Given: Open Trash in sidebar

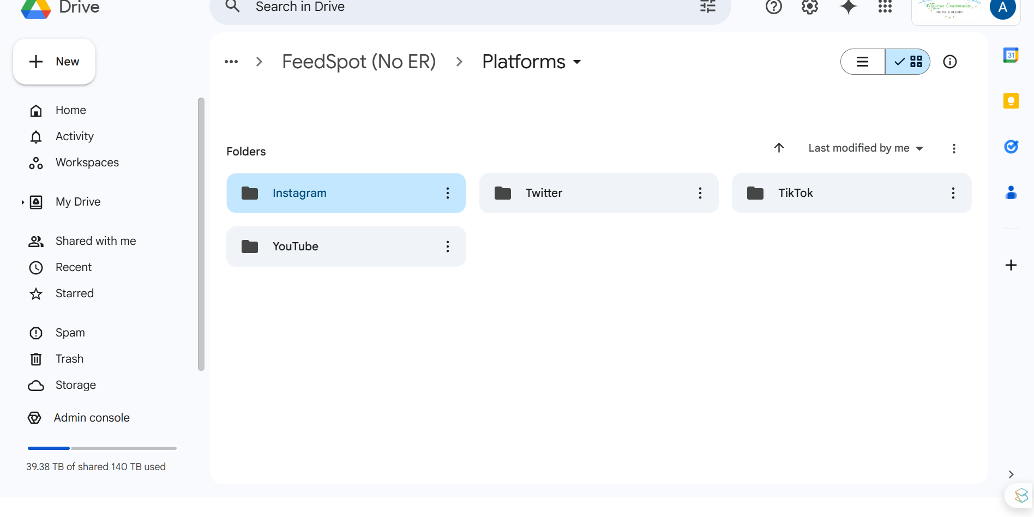Looking at the screenshot, I should click(69, 359).
